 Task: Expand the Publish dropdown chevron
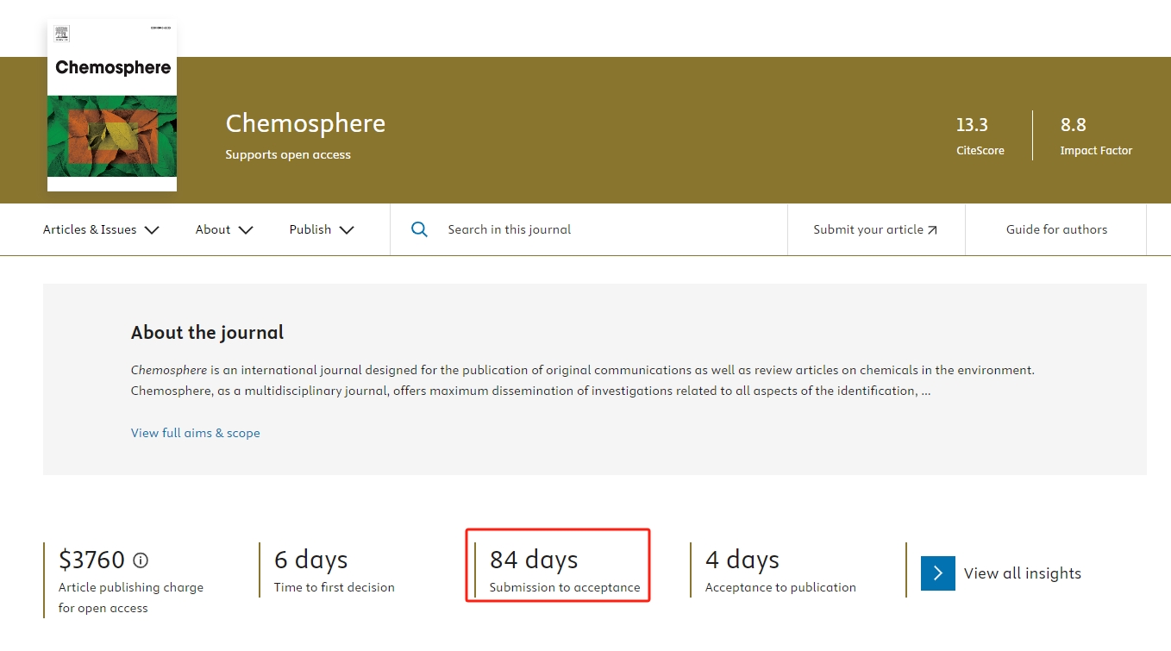(x=347, y=230)
